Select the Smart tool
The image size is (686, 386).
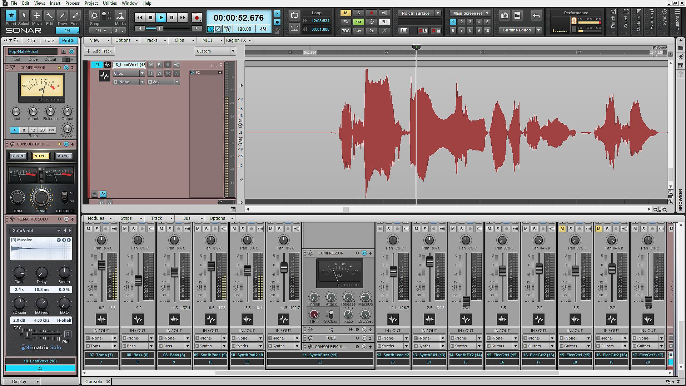[x=11, y=15]
